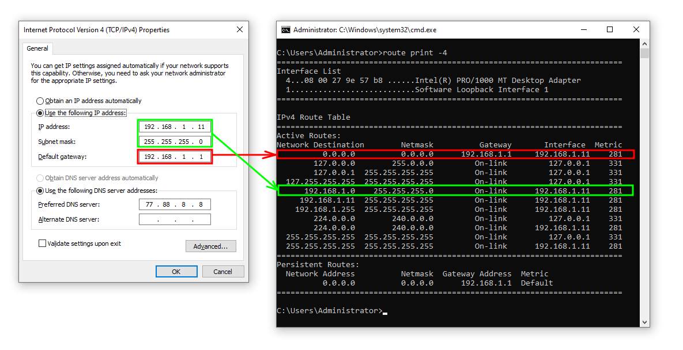Click the Intel(R) PRO/1000 MT Desktop Adapter line
The width and height of the screenshot is (683, 350).
pos(433,81)
